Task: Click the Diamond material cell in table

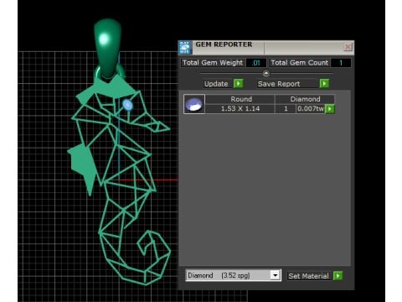Action: pos(305,99)
